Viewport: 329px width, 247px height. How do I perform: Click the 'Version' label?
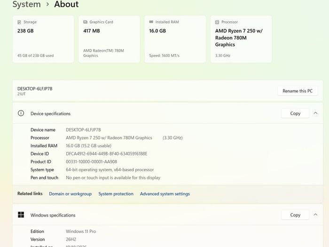pos(38,239)
